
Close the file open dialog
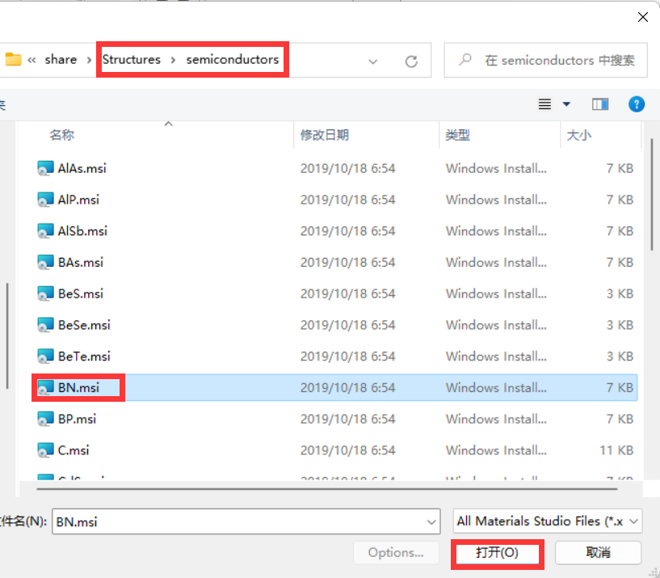tap(643, 17)
